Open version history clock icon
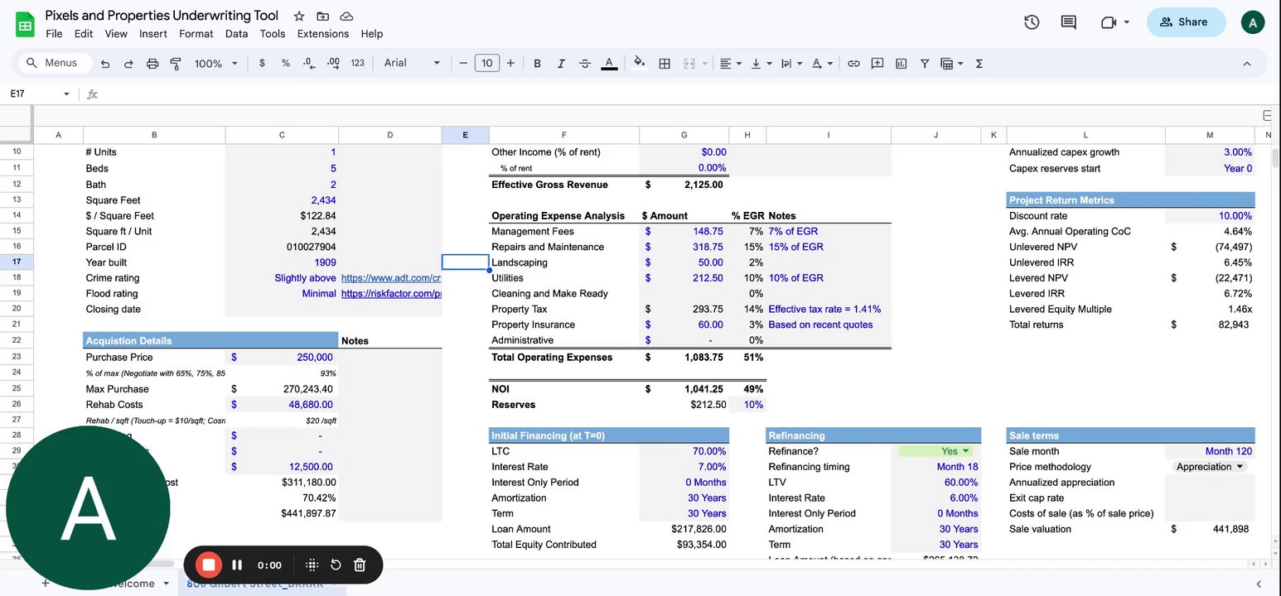This screenshot has width=1281, height=596. pos(1032,22)
